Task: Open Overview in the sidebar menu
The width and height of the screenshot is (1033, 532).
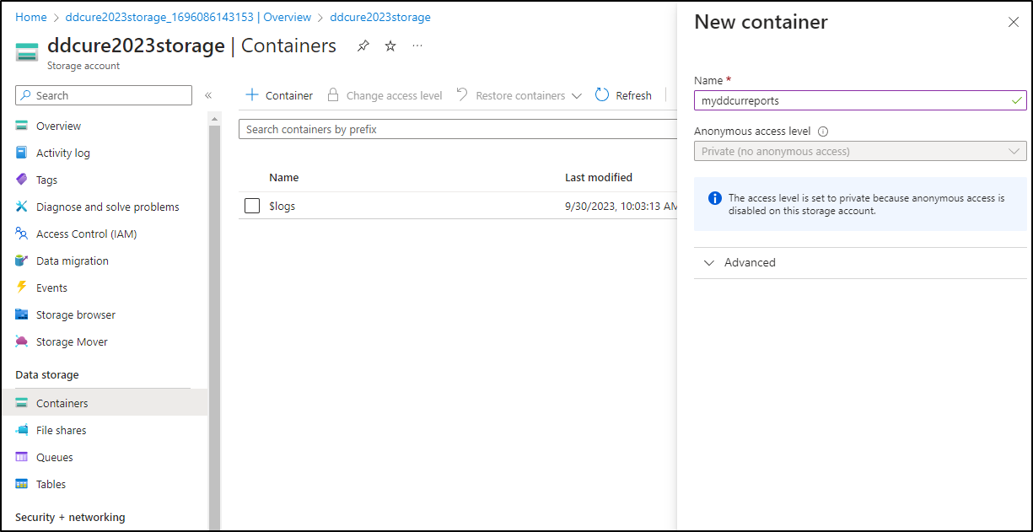Action: [59, 126]
